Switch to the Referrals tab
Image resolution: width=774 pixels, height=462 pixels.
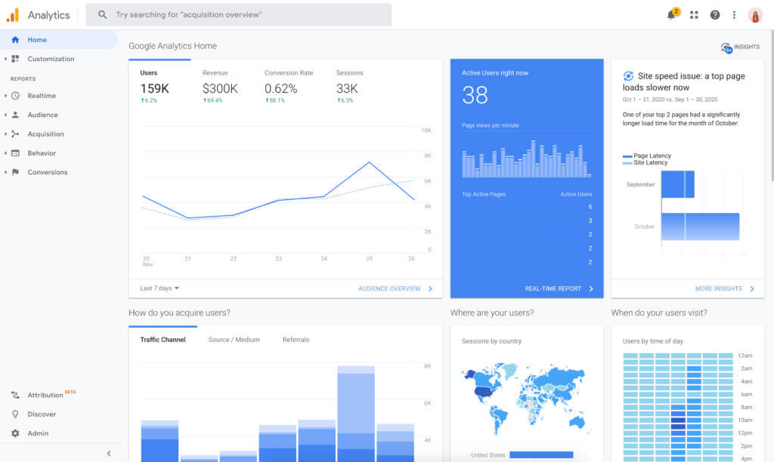[296, 340]
